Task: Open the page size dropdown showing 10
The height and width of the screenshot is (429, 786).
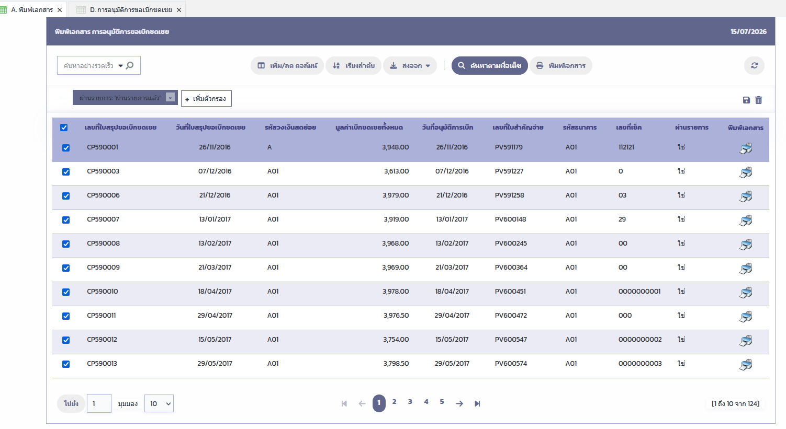Action: 159,403
